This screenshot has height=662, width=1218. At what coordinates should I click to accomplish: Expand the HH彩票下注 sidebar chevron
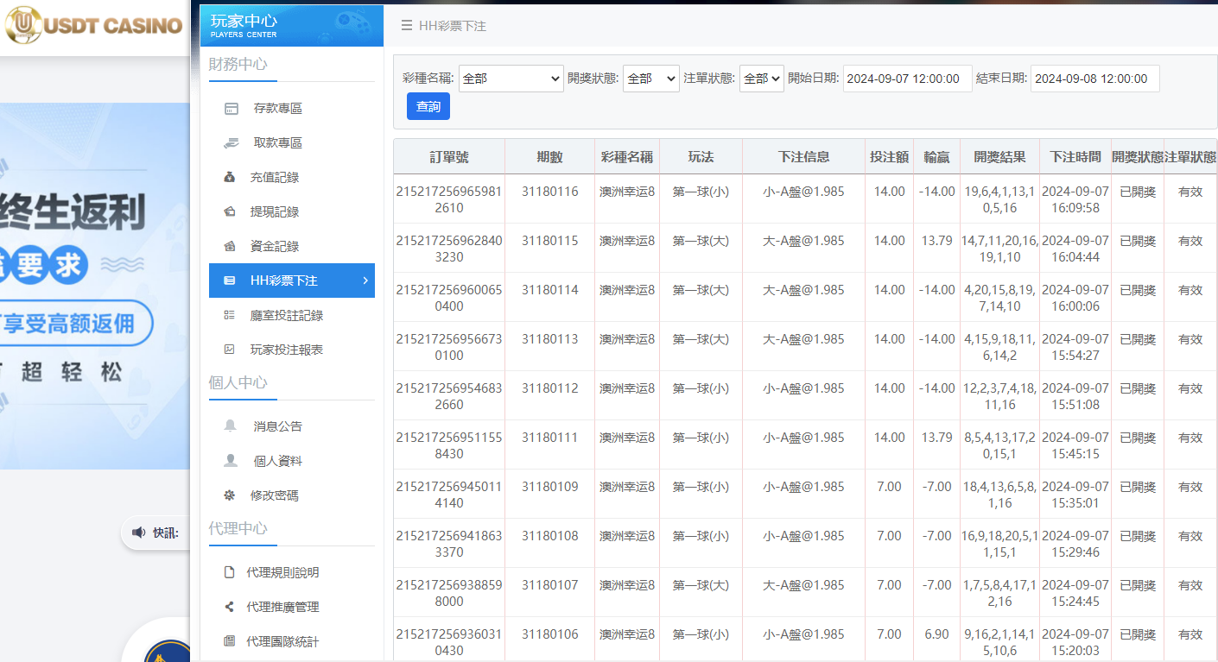click(x=365, y=281)
